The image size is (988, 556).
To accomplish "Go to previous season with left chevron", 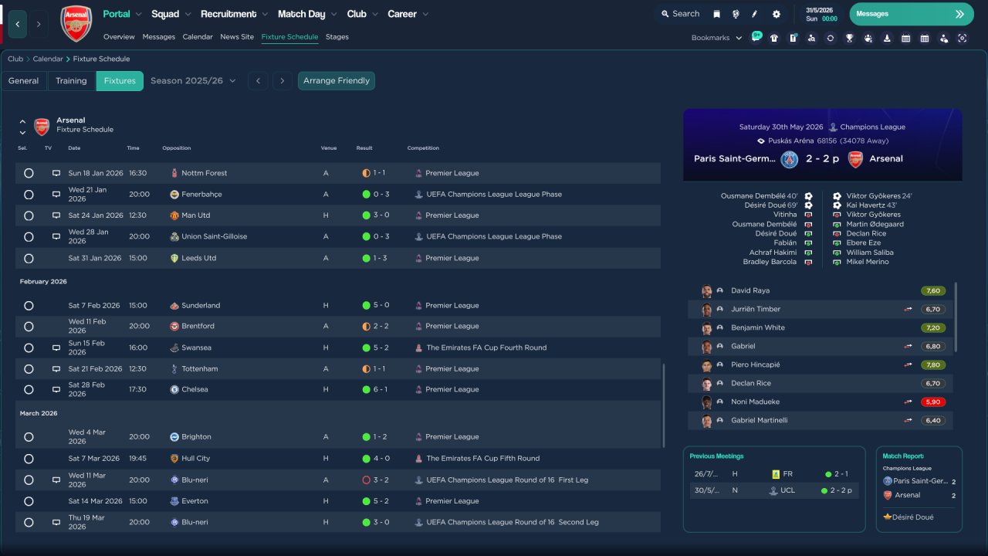I will click(259, 81).
